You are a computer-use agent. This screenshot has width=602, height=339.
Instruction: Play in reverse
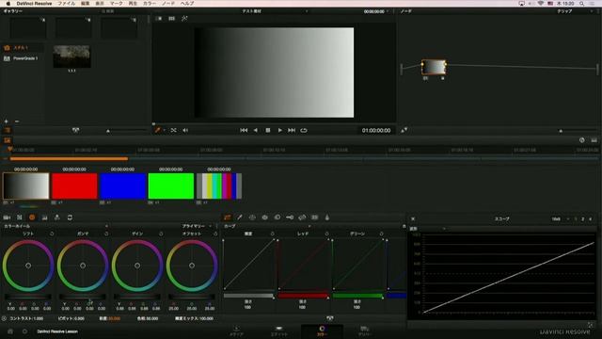256,130
